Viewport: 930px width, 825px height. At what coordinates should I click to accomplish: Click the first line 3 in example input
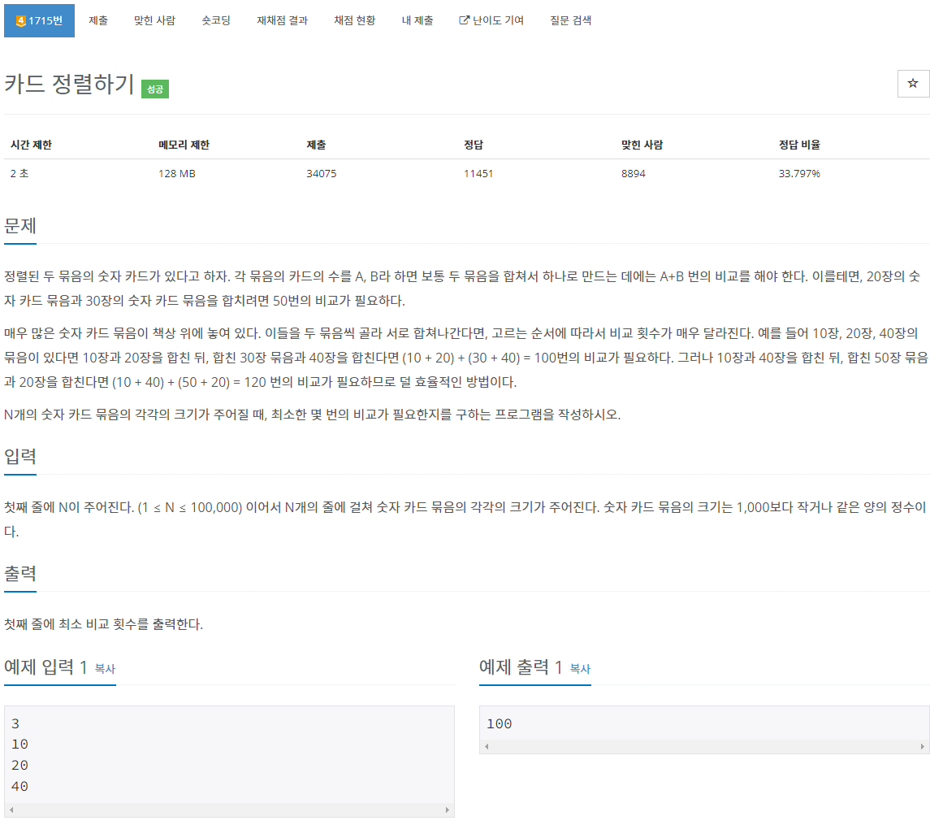[15, 723]
